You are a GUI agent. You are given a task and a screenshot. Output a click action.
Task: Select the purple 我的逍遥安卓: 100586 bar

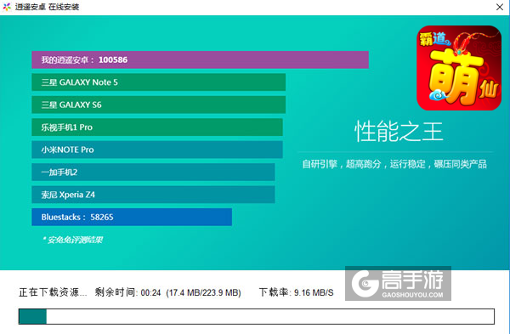(x=200, y=59)
